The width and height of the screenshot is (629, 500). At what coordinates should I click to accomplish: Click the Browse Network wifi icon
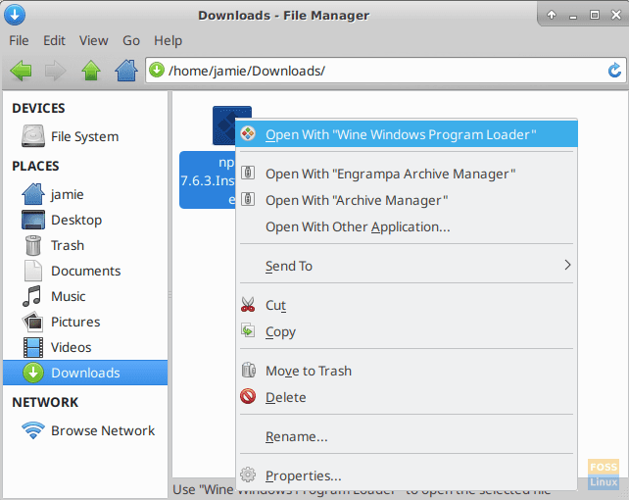[33, 430]
